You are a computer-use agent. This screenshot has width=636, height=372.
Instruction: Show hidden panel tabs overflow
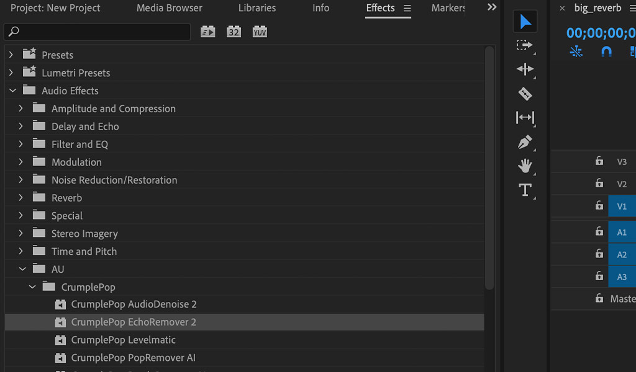coord(492,7)
